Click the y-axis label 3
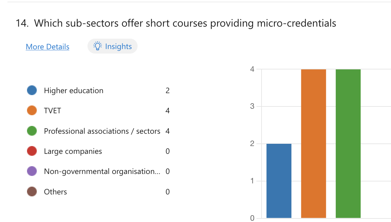Image resolution: width=391 pixels, height=222 pixels. tap(252, 106)
